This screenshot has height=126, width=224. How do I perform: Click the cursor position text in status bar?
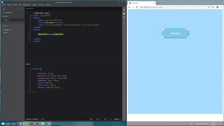[x=32, y=119]
